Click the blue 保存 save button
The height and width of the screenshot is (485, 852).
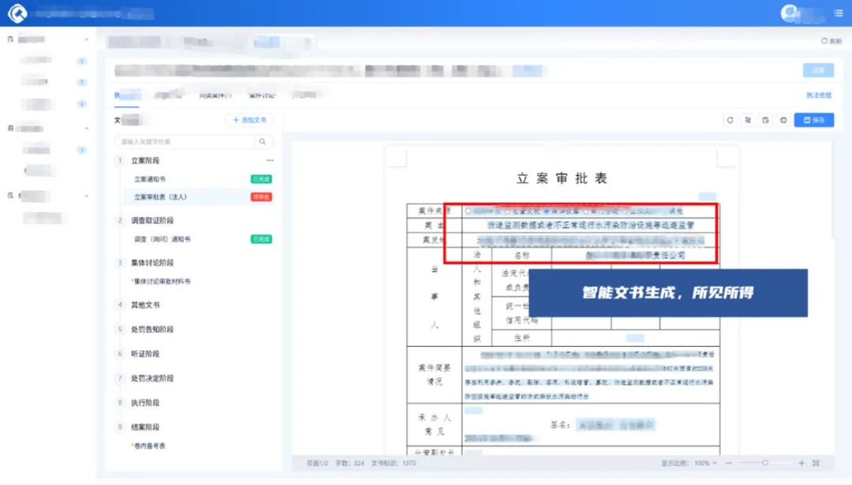813,121
